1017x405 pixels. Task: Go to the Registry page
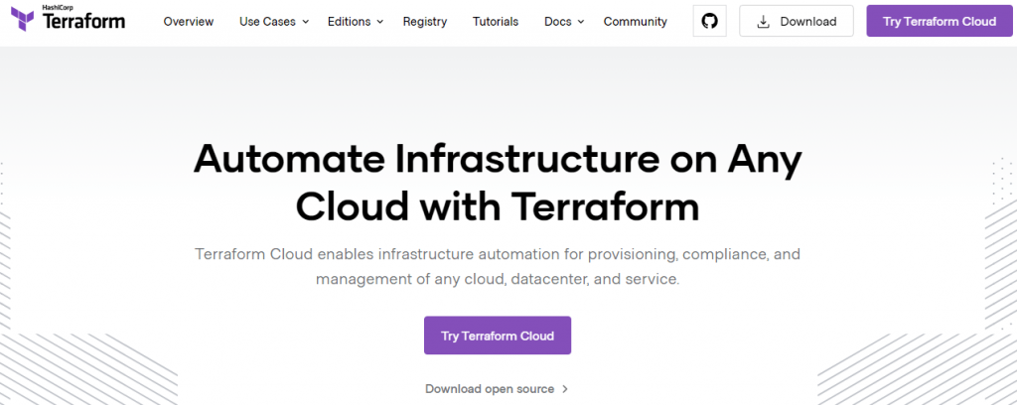pos(425,22)
